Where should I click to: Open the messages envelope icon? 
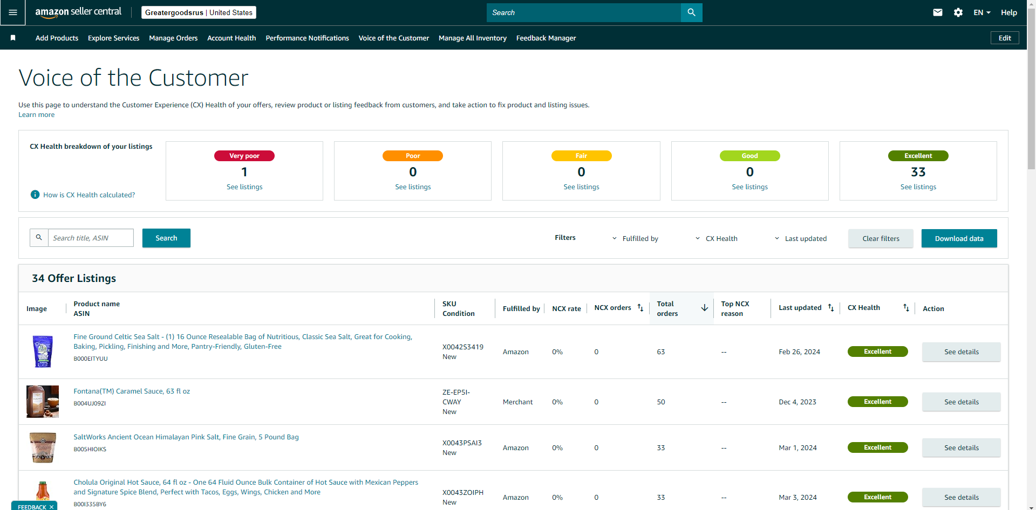(938, 12)
